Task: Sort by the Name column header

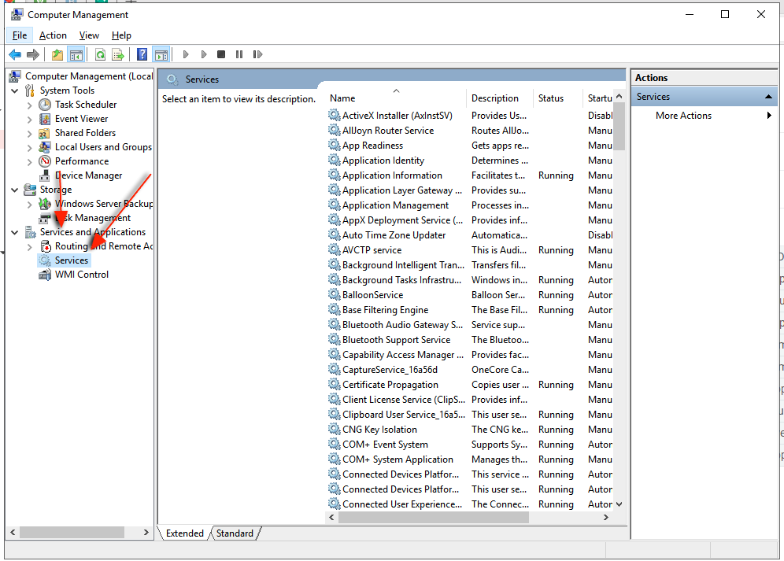Action: tap(397, 98)
